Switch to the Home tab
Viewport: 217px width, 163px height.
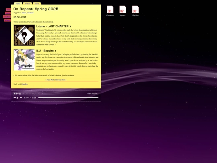(x=18, y=4)
